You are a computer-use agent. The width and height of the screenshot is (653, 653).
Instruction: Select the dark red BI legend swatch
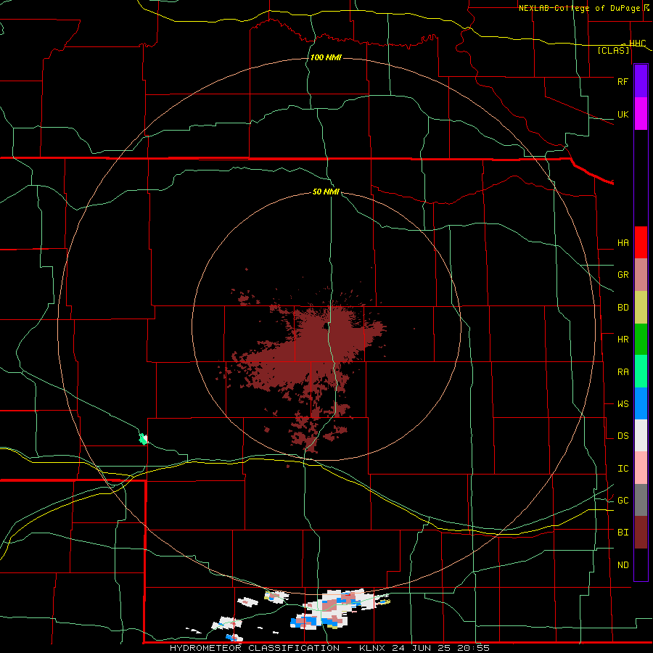click(x=641, y=533)
